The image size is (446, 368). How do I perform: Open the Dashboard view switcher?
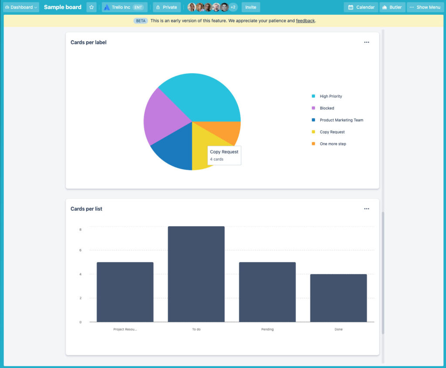point(21,7)
